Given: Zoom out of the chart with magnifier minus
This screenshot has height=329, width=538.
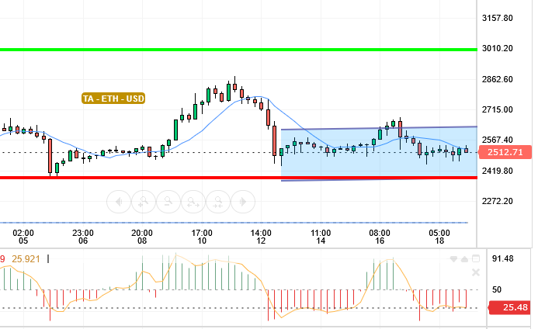Looking at the screenshot, I should pyautogui.click(x=168, y=202).
